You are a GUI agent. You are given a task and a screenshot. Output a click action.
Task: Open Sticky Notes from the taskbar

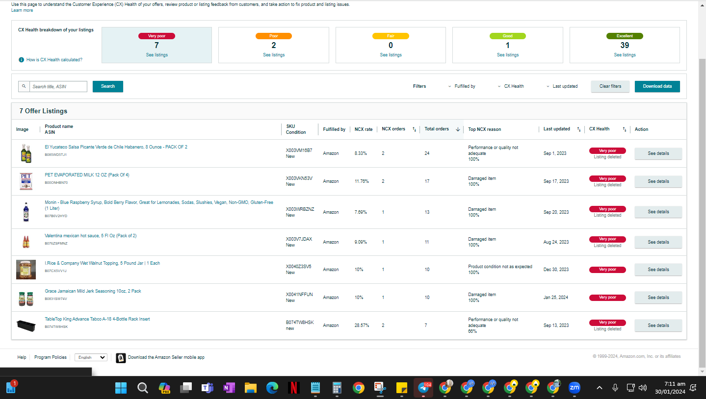point(402,388)
